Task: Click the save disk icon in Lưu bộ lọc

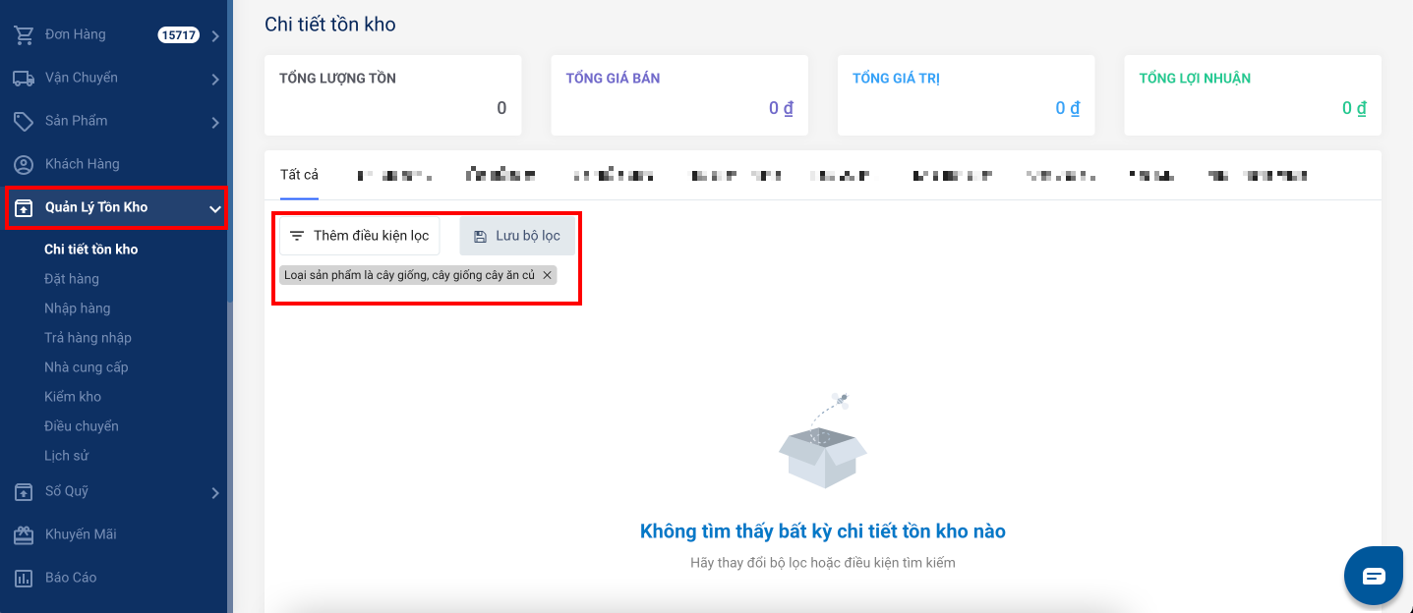Action: 480,237
